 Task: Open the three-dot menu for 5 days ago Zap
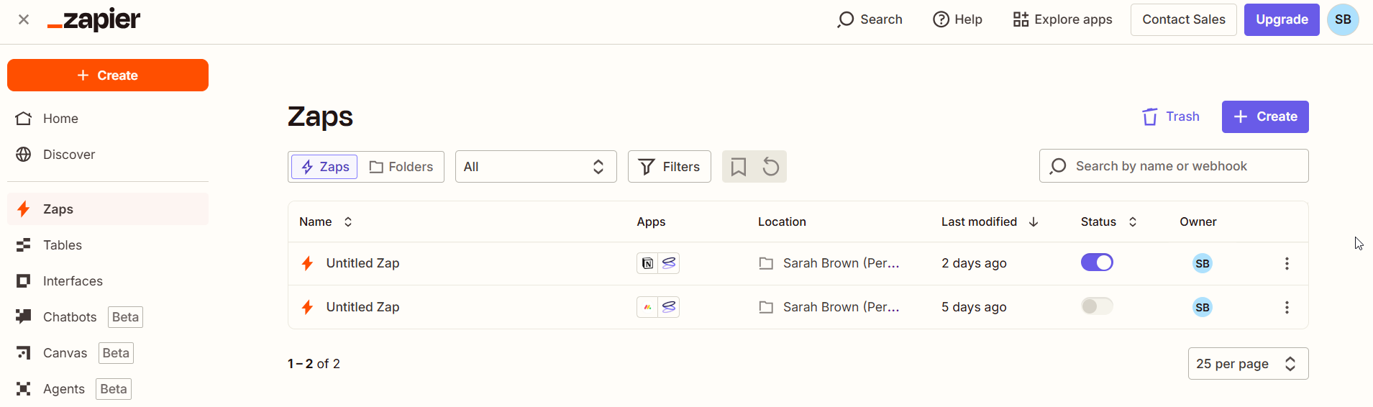pos(1287,307)
